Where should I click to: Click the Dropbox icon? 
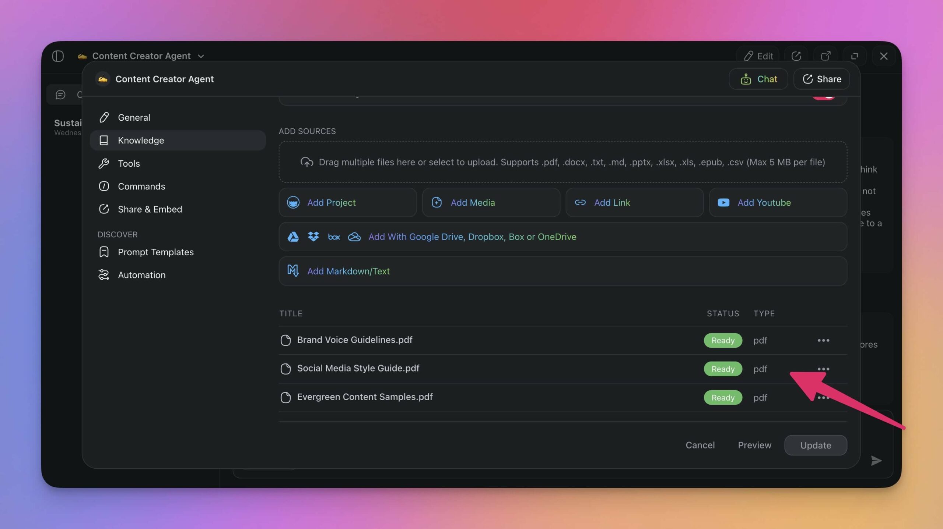pos(313,237)
